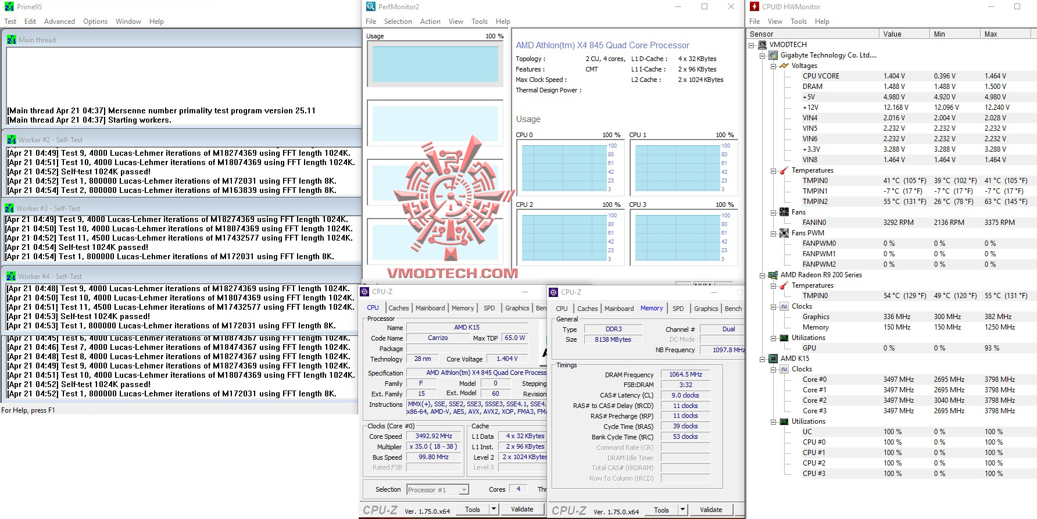The width and height of the screenshot is (1037, 519).
Task: Select the DRAM voltage row in HWMonitor
Action: coord(892,87)
